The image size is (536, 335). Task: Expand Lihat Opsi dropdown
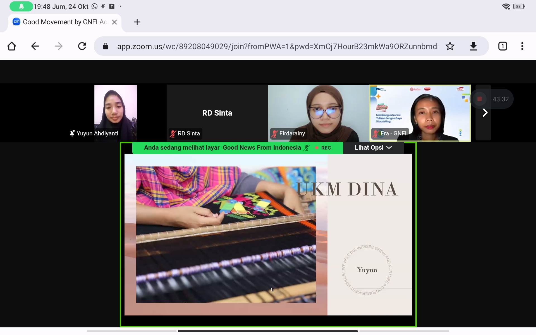(373, 148)
